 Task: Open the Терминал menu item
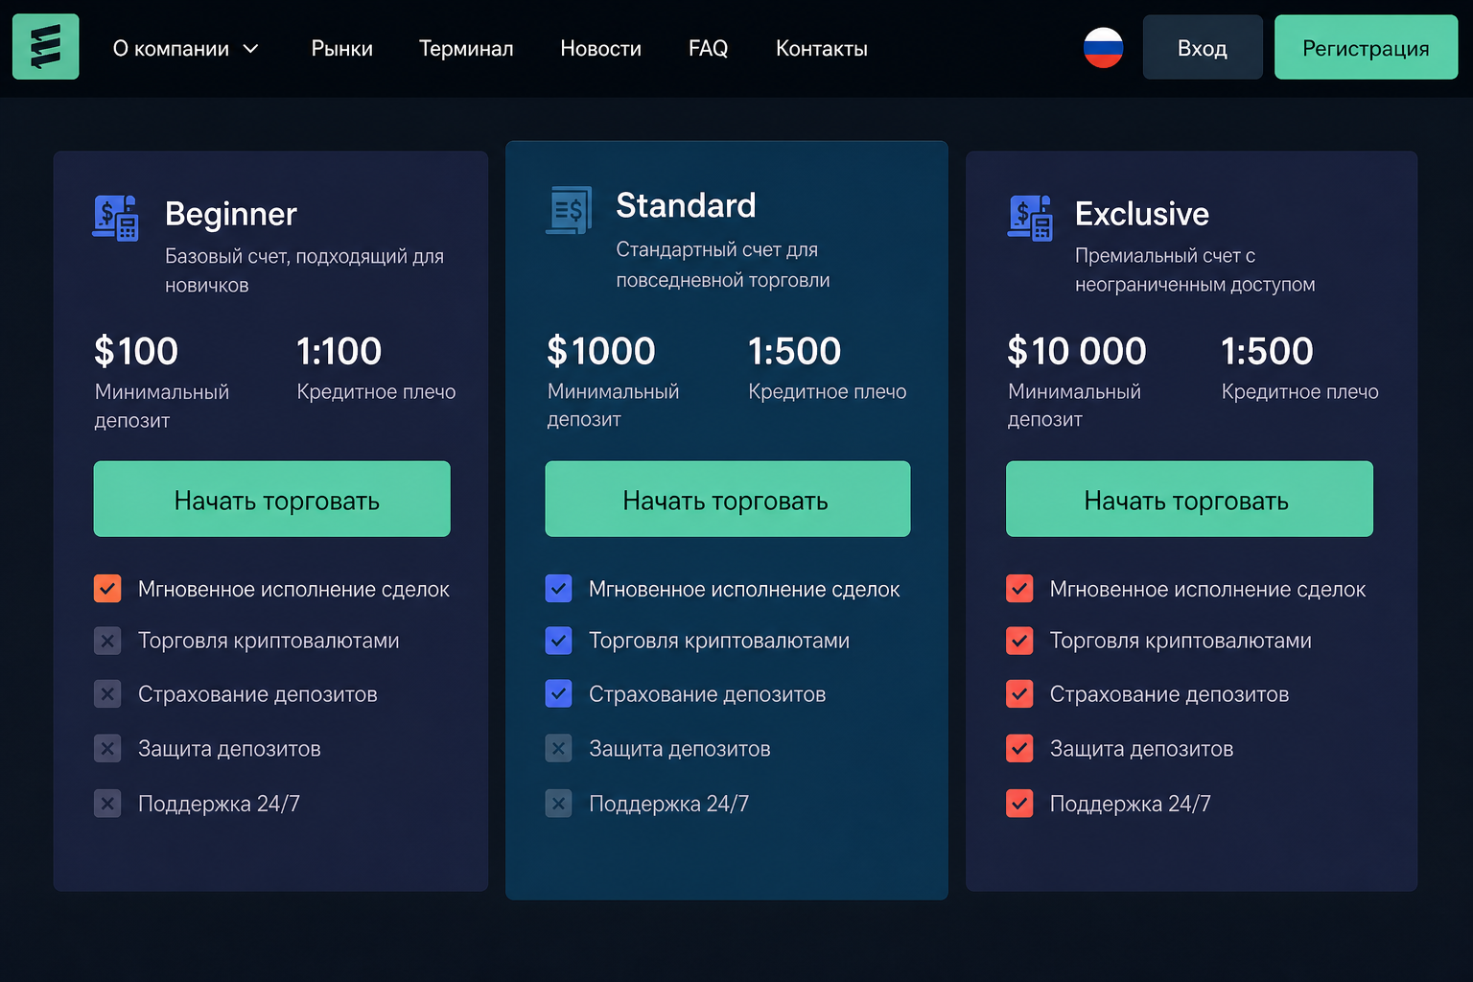pos(466,48)
